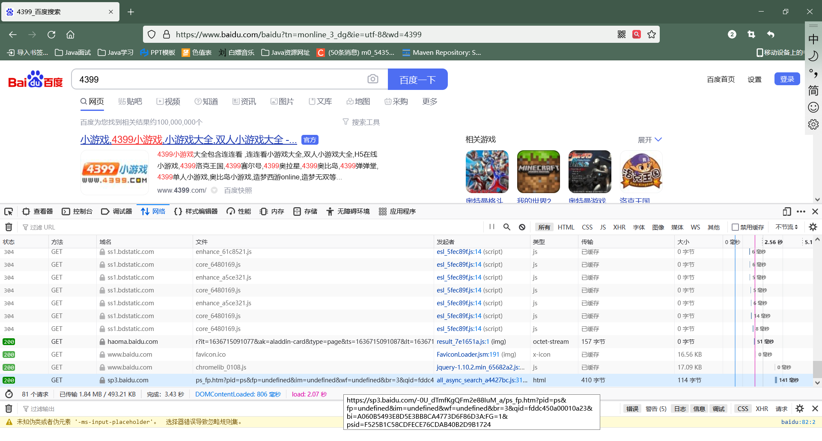
Task: Select the 图片 search tab
Action: pyautogui.click(x=282, y=101)
